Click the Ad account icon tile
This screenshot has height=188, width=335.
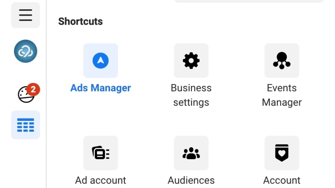(100, 153)
